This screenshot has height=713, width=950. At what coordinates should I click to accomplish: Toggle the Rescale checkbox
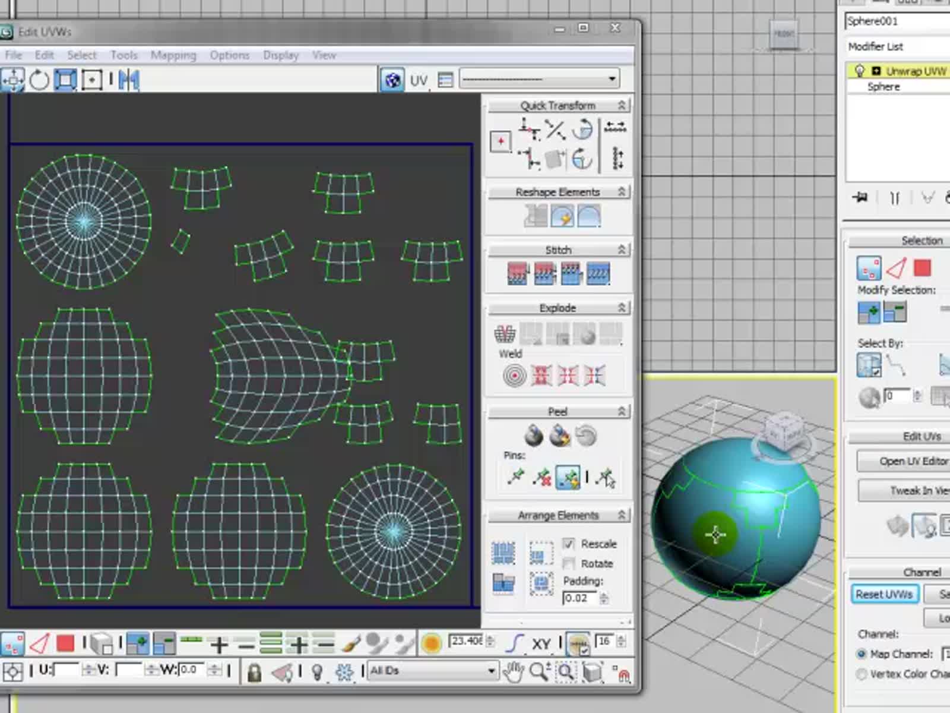(x=568, y=544)
